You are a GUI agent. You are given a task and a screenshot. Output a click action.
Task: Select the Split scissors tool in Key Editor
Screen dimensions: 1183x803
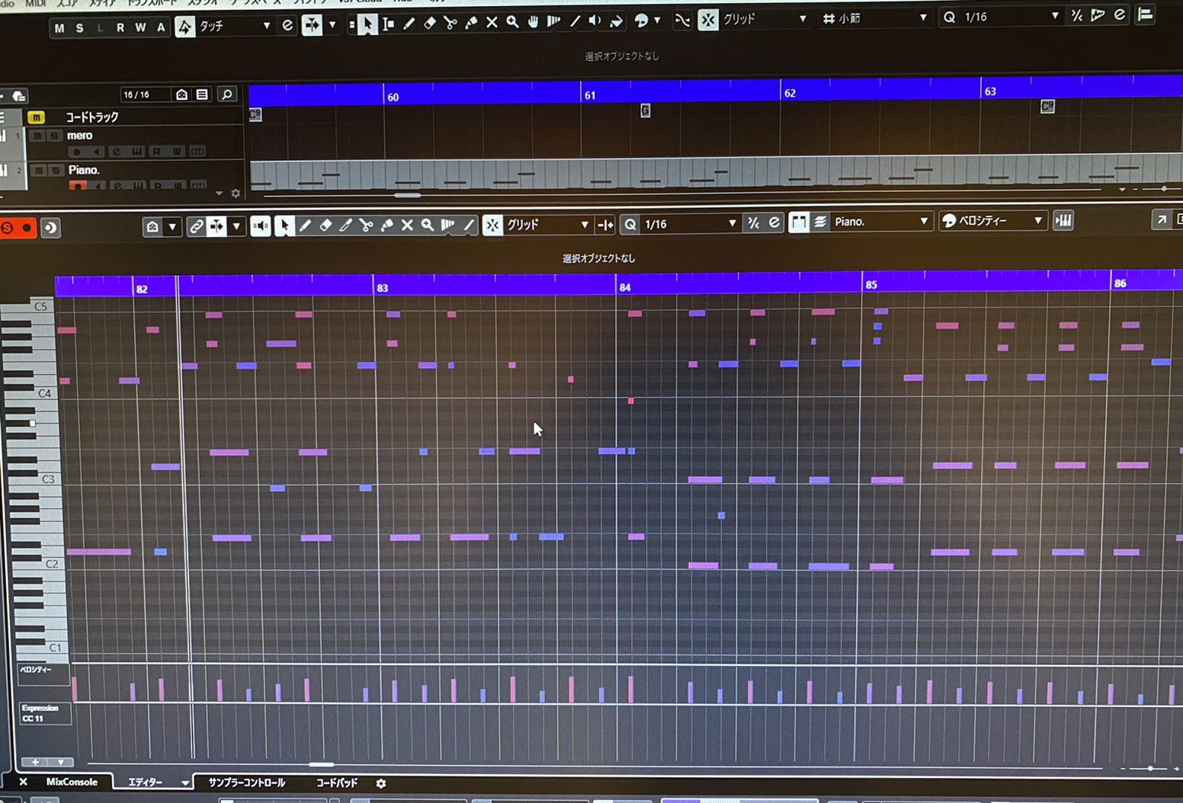(x=367, y=226)
